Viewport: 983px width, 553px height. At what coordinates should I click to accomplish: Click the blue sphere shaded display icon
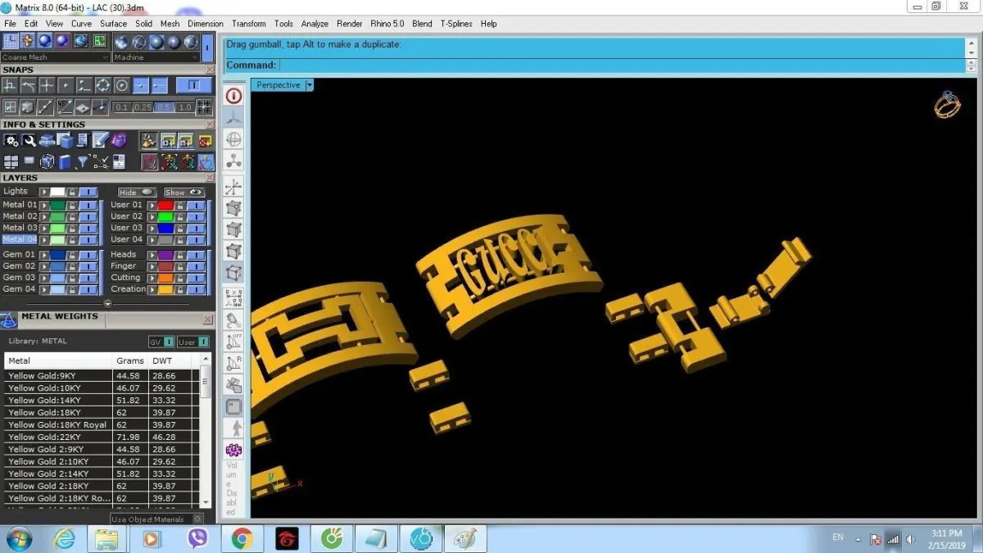click(45, 41)
